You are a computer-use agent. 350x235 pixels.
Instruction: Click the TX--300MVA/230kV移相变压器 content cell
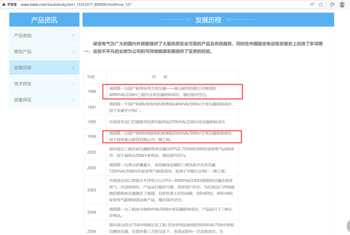172,190
